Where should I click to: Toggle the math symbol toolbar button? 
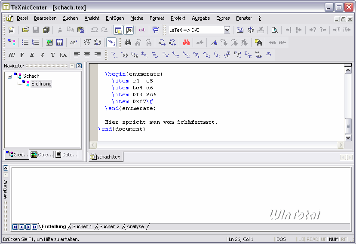click(x=111, y=43)
